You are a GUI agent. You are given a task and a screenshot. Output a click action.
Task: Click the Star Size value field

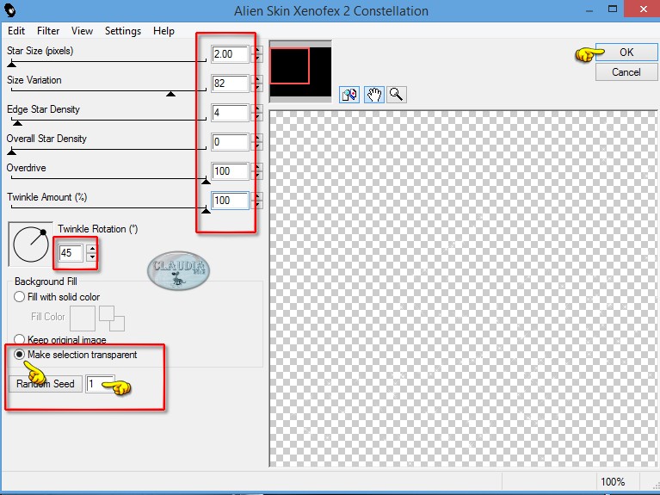230,54
